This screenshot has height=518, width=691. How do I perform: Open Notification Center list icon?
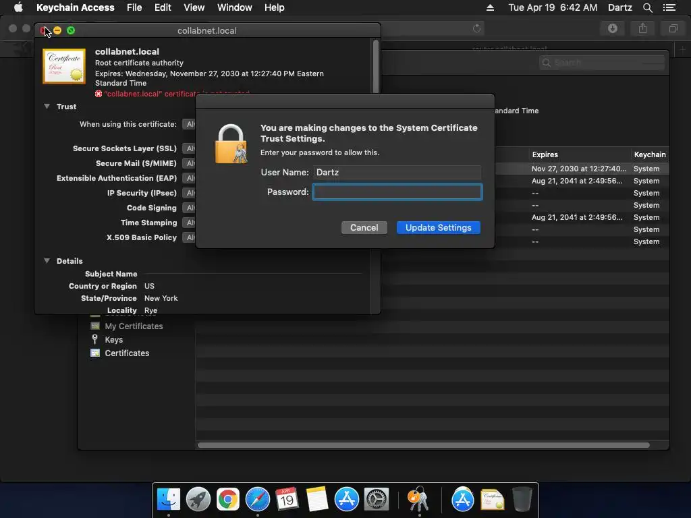tap(669, 7)
